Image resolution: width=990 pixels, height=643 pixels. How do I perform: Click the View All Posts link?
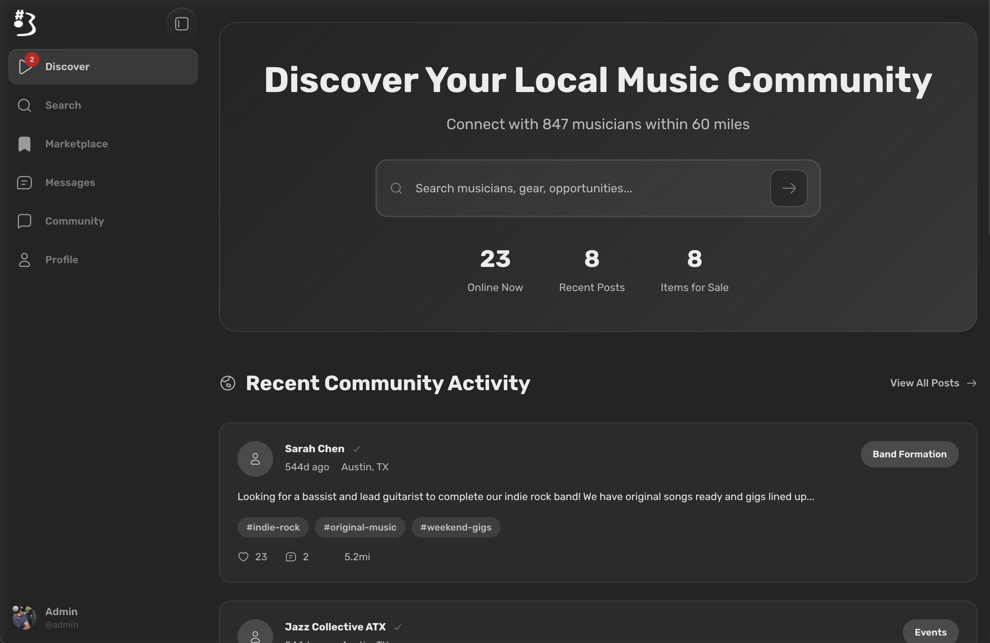pos(932,383)
